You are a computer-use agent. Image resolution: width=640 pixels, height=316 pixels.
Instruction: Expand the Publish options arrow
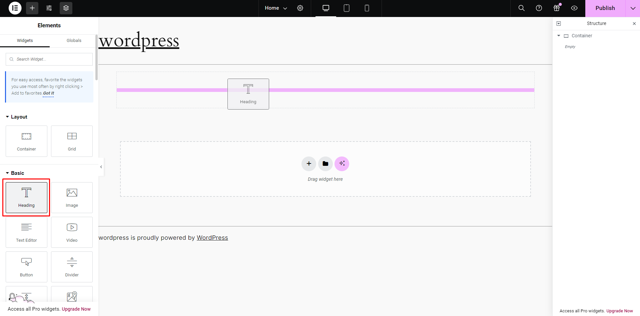click(x=633, y=8)
